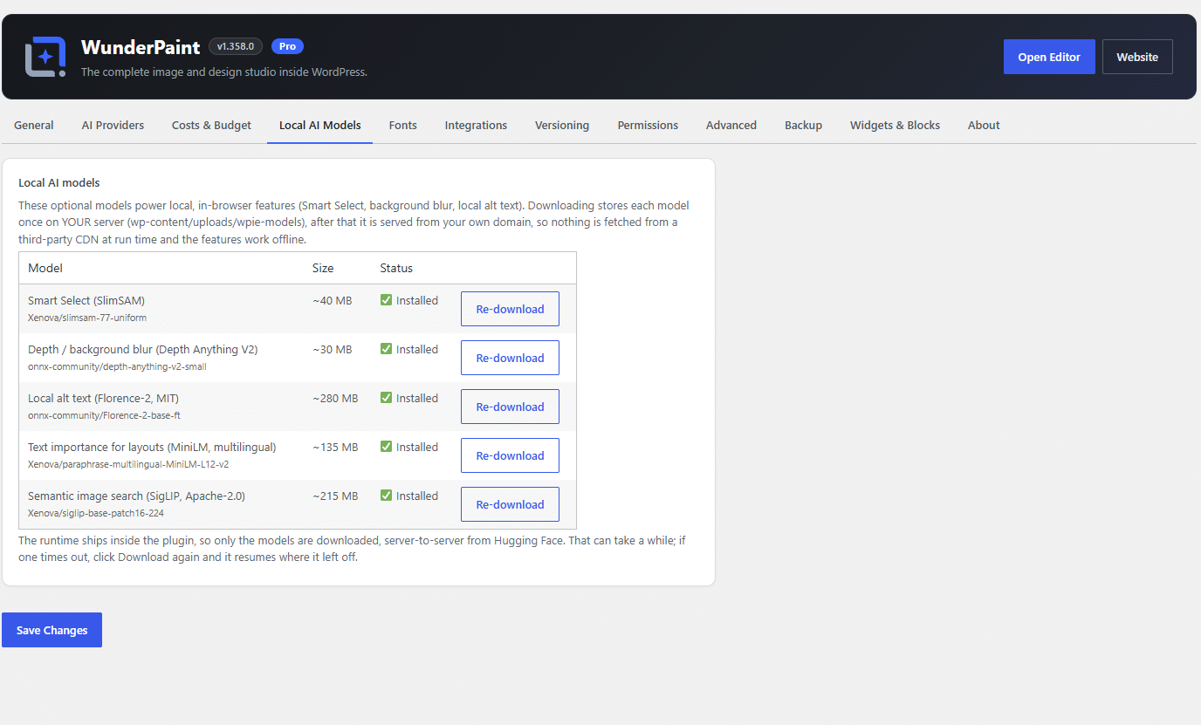Click the v1.358.0 version badge
The height and width of the screenshot is (725, 1201).
(236, 46)
